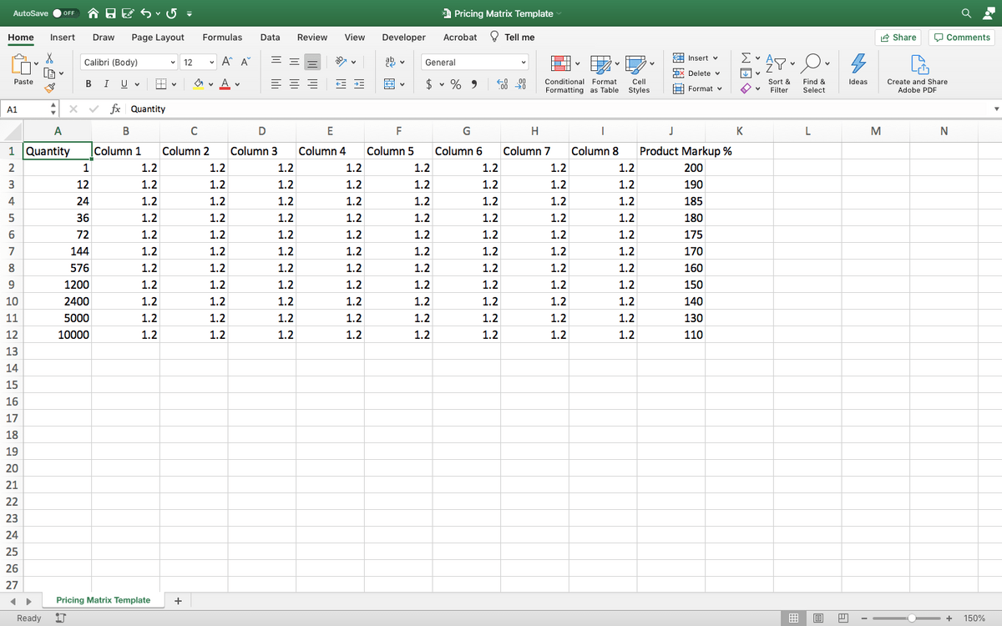Image resolution: width=1002 pixels, height=626 pixels.
Task: Open the General number format dropdown
Action: point(476,63)
